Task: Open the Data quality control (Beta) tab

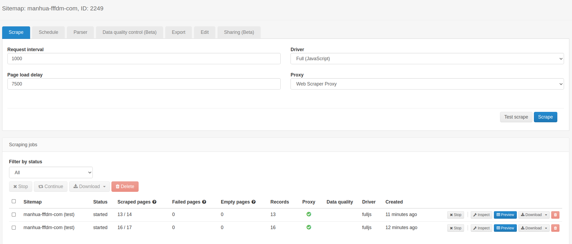Action: coord(129,32)
